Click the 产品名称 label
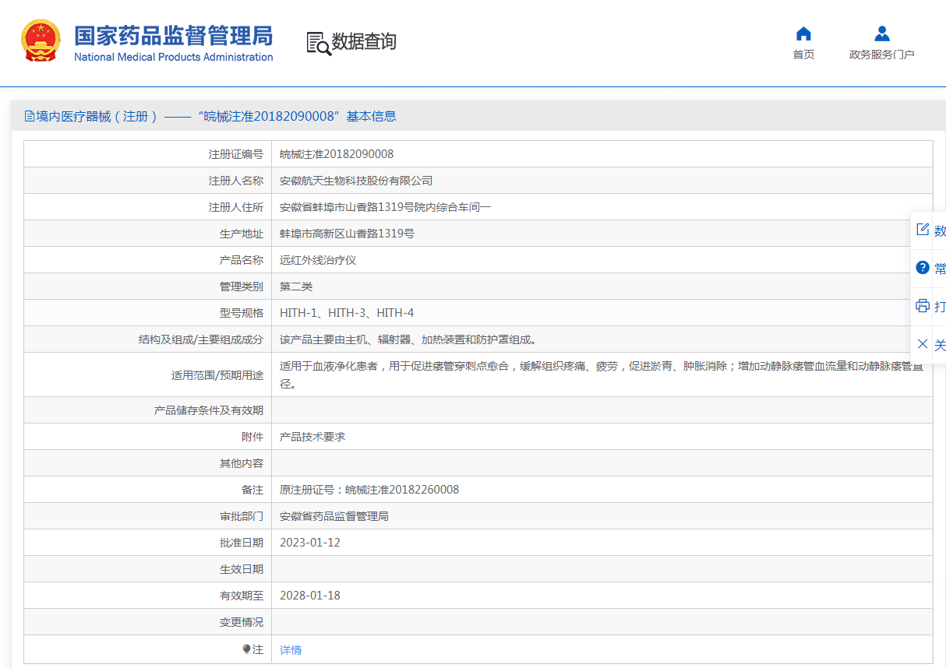 pos(242,260)
